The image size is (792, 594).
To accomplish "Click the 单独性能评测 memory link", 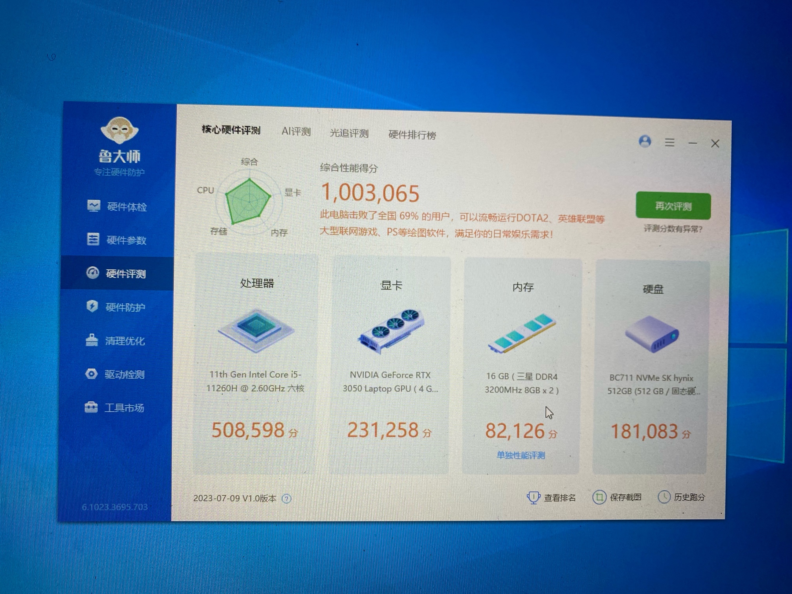I will (521, 455).
